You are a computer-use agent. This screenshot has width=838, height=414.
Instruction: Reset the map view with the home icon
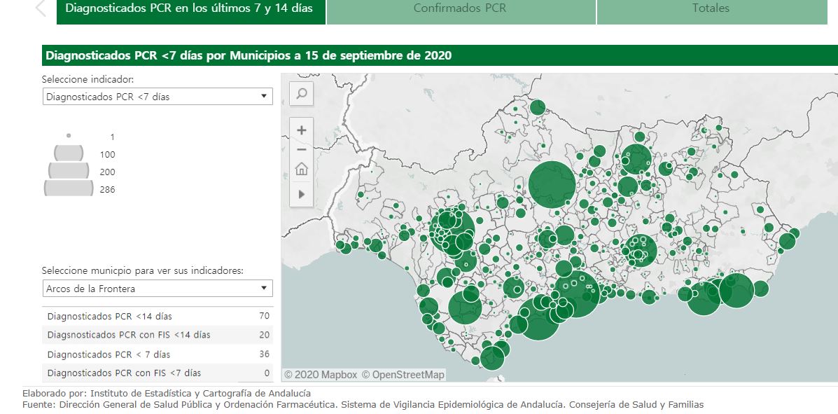(302, 170)
